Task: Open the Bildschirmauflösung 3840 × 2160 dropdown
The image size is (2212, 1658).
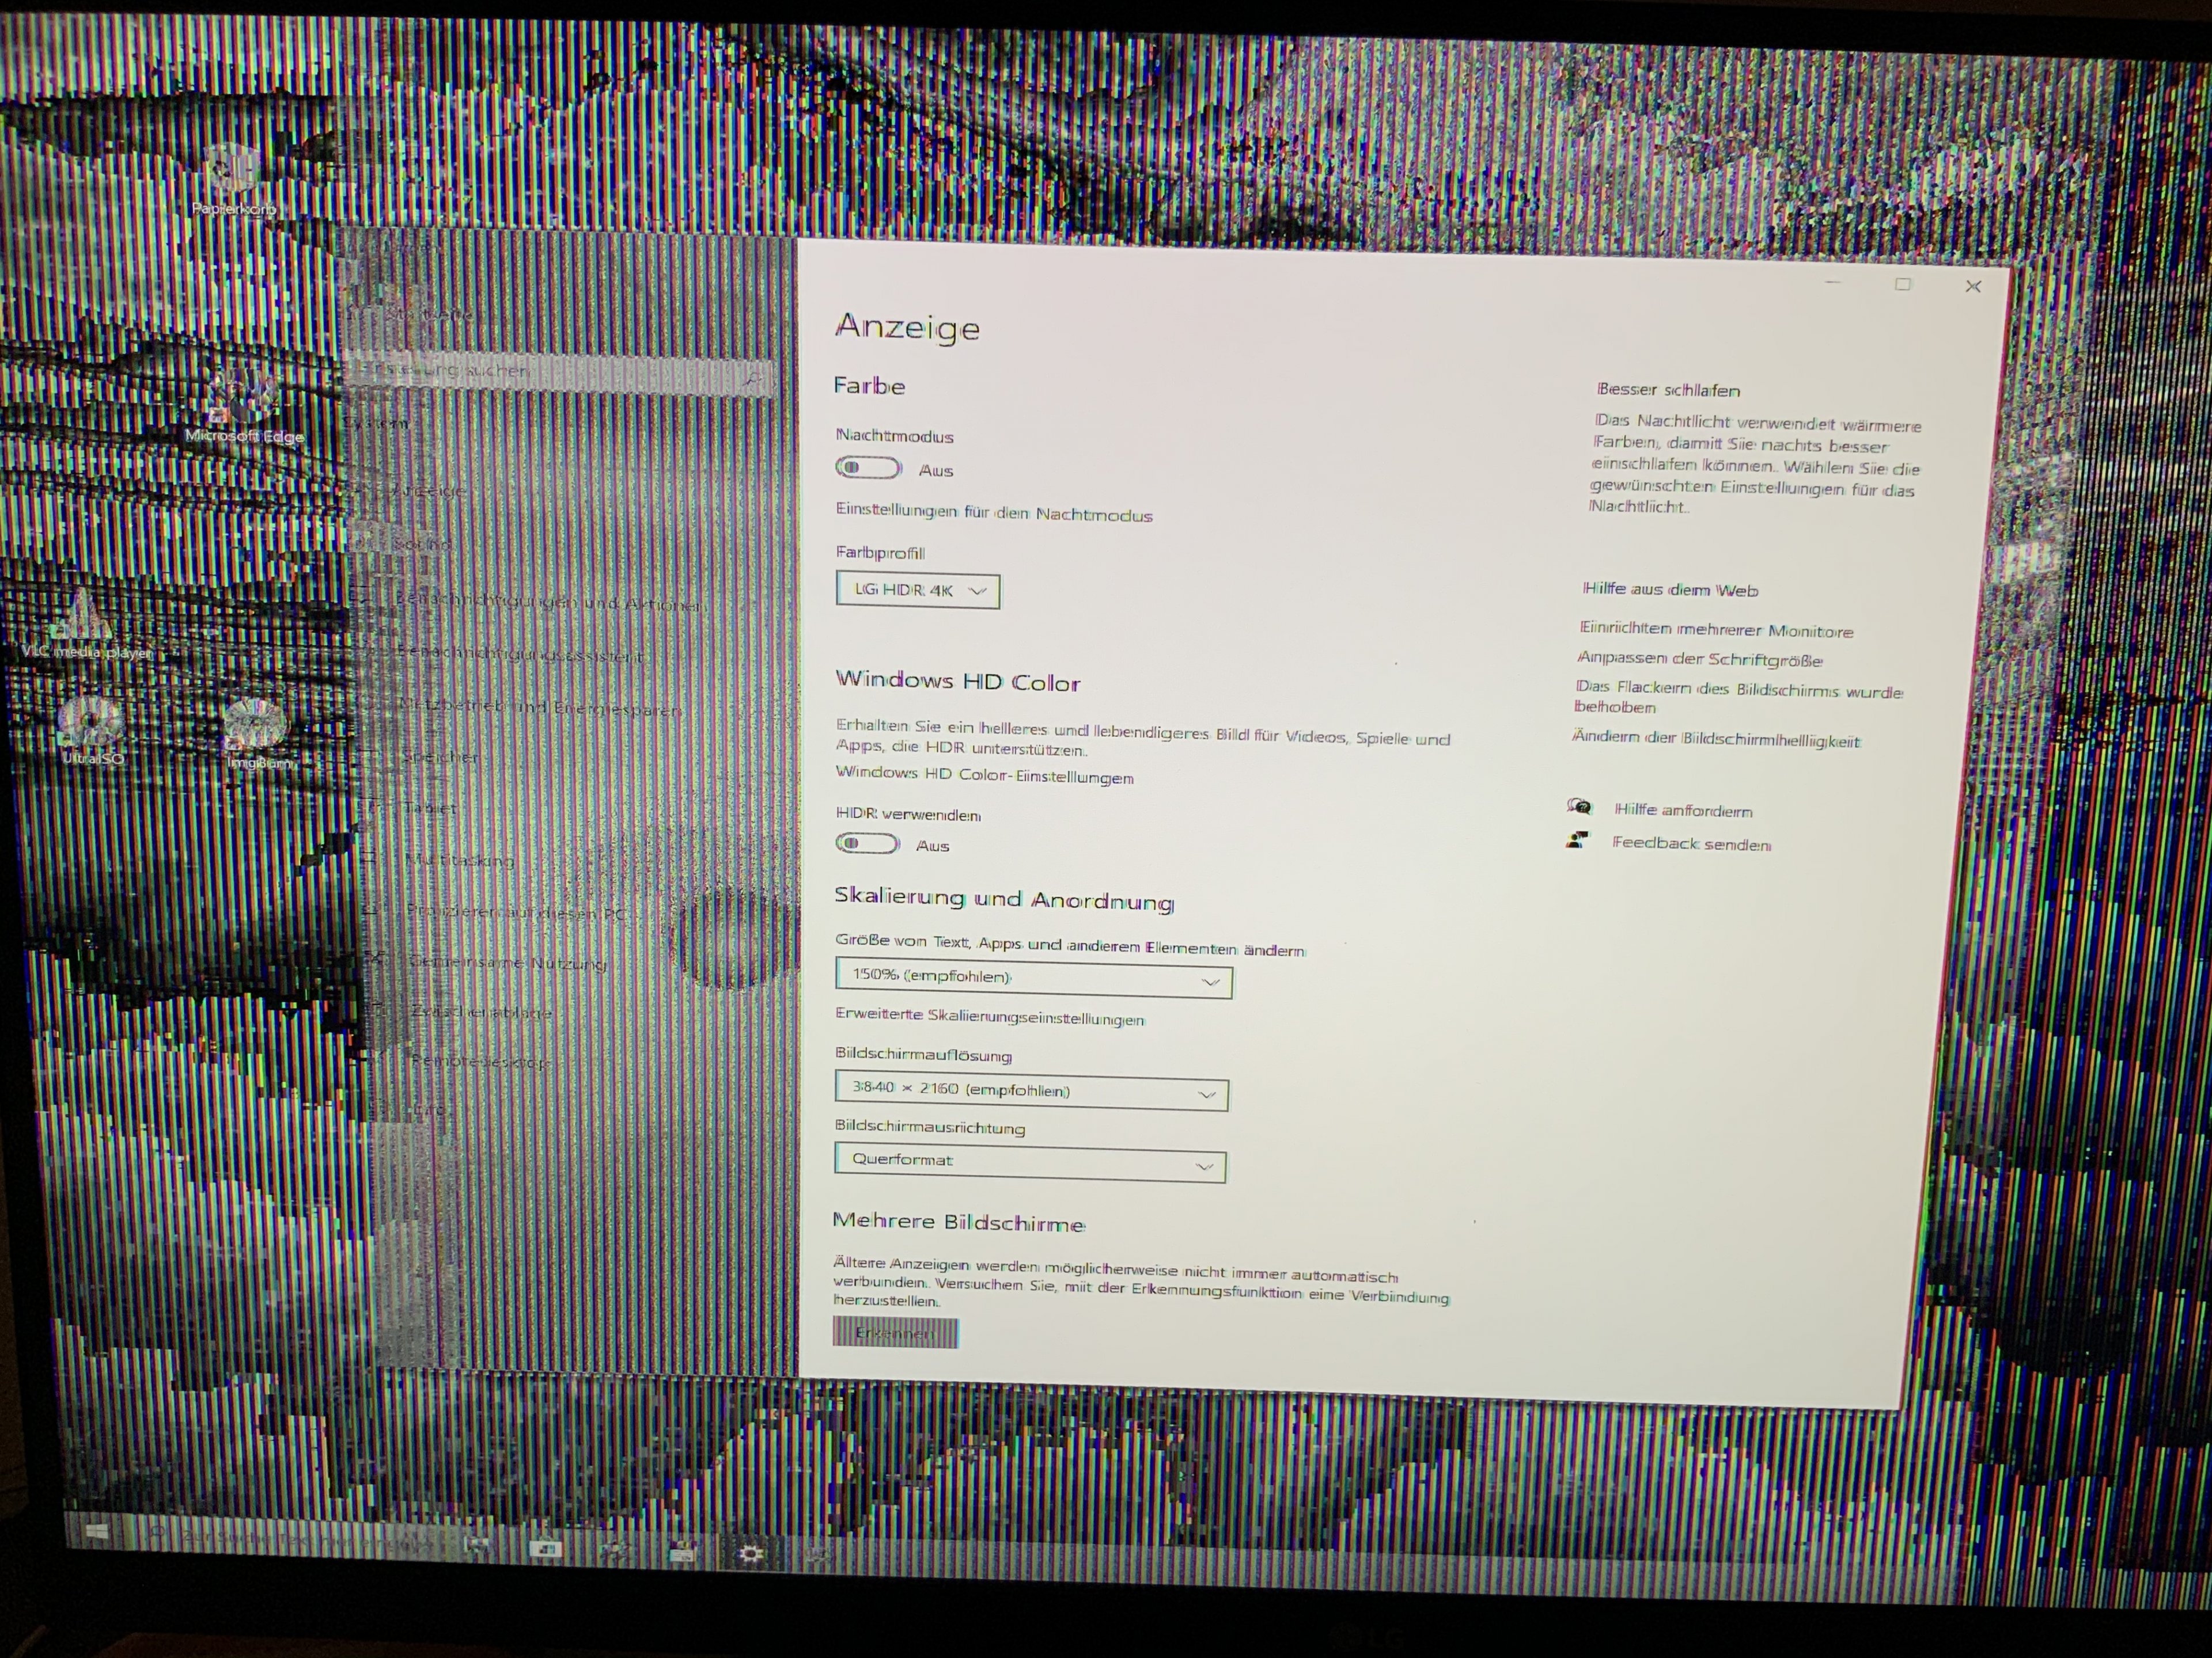Action: [1031, 1092]
